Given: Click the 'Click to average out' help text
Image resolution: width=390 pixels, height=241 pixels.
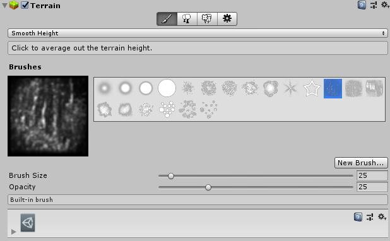Looking at the screenshot, I should pos(82,48).
